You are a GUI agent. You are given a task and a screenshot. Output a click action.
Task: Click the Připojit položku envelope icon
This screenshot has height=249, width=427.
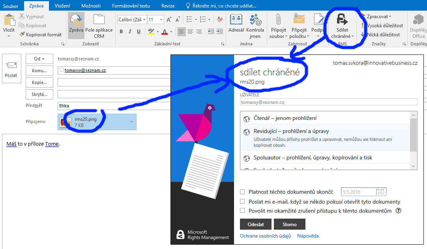click(x=299, y=20)
